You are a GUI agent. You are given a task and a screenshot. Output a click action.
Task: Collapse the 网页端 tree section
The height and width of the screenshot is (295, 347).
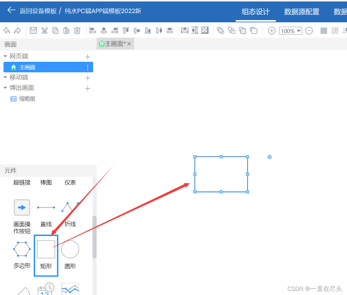(x=5, y=56)
